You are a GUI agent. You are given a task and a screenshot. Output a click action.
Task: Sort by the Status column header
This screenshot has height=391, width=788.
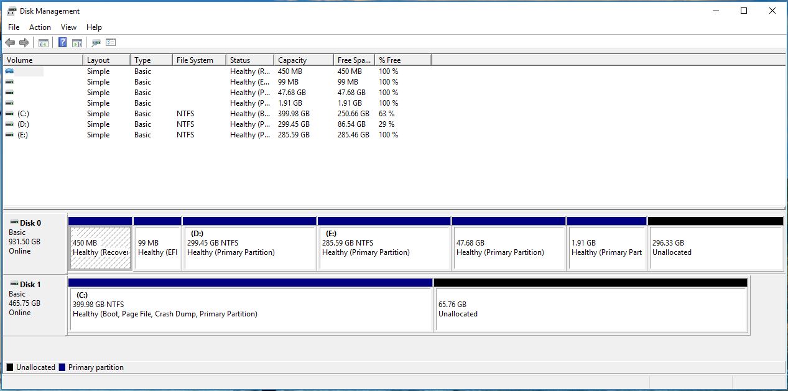[250, 60]
